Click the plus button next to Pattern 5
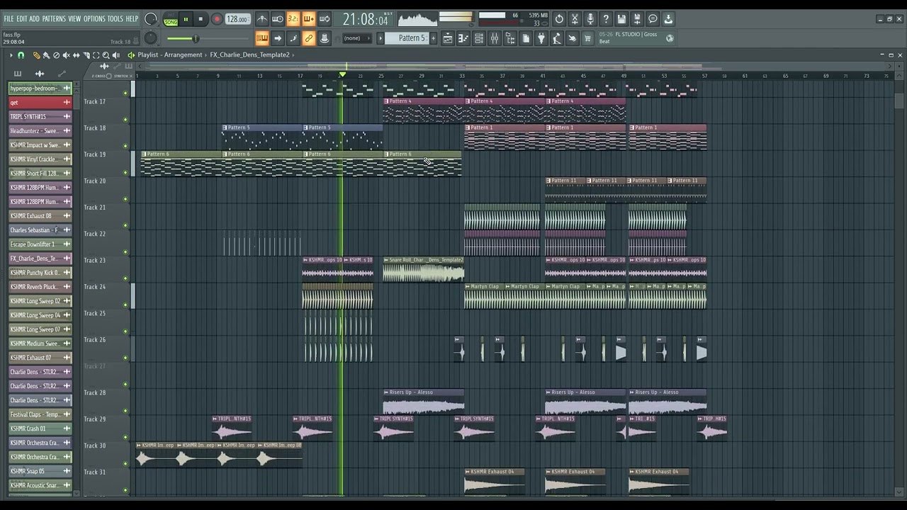The width and height of the screenshot is (907, 510). tap(433, 38)
